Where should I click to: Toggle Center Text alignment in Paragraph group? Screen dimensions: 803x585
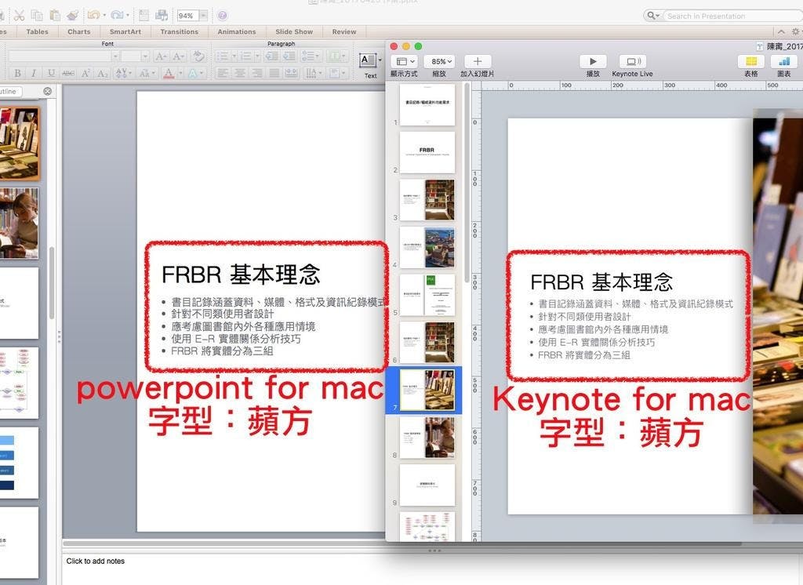pos(240,73)
